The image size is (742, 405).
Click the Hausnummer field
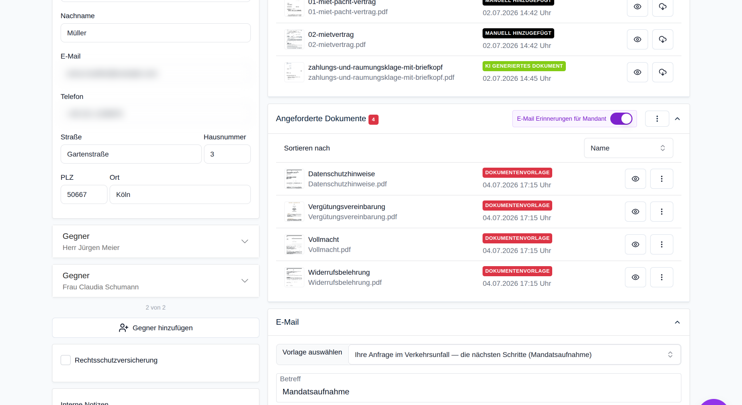point(227,154)
